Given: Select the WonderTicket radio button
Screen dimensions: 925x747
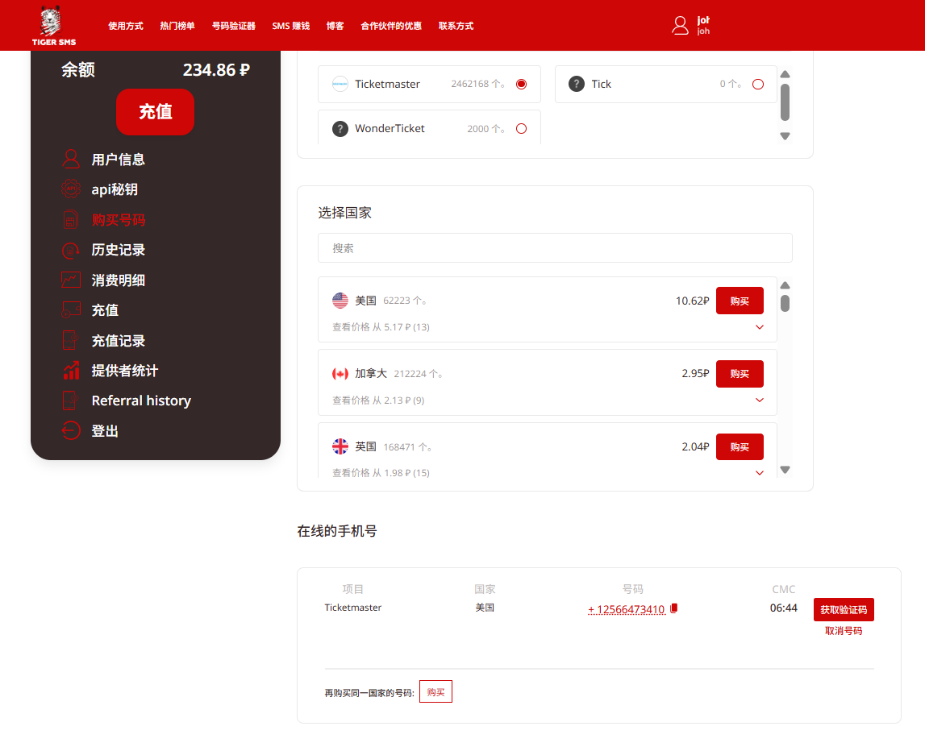Looking at the screenshot, I should pyautogui.click(x=522, y=128).
